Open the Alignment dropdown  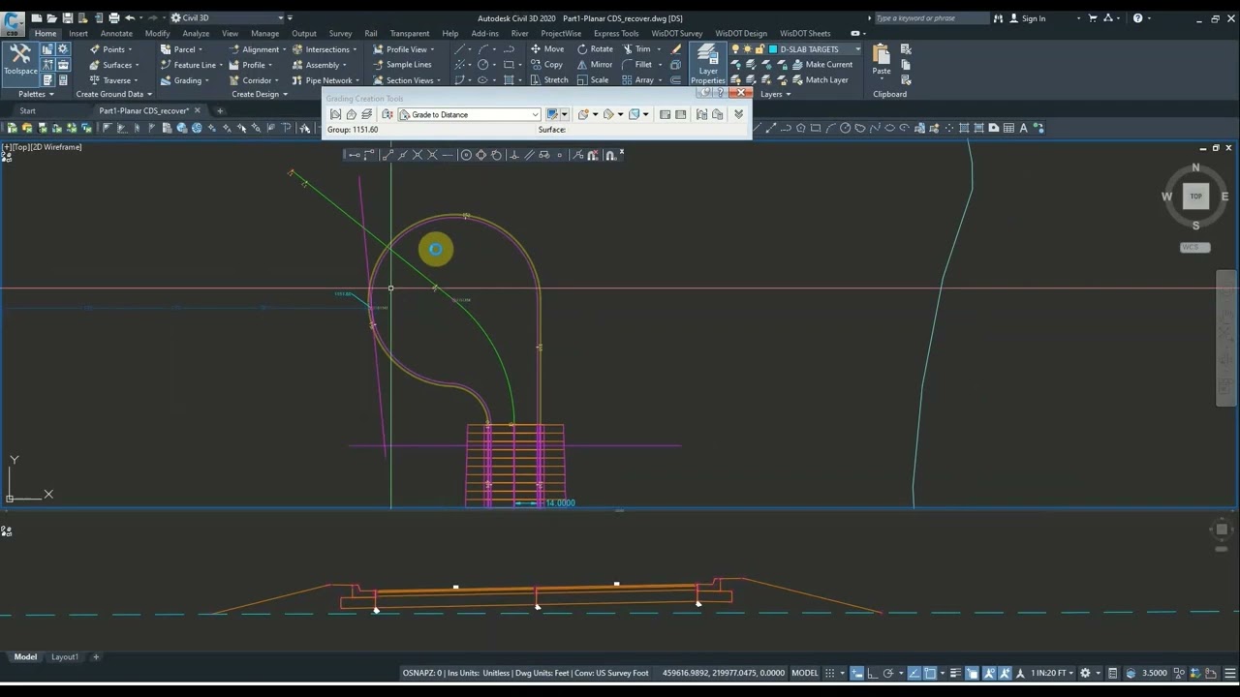click(258, 49)
